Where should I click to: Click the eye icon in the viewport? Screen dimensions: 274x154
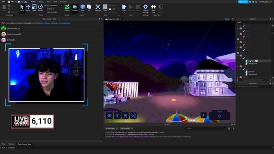pos(110,115)
